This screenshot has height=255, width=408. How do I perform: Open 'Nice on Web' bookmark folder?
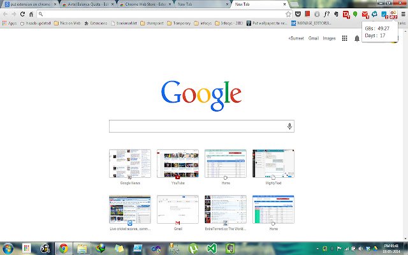(x=67, y=23)
